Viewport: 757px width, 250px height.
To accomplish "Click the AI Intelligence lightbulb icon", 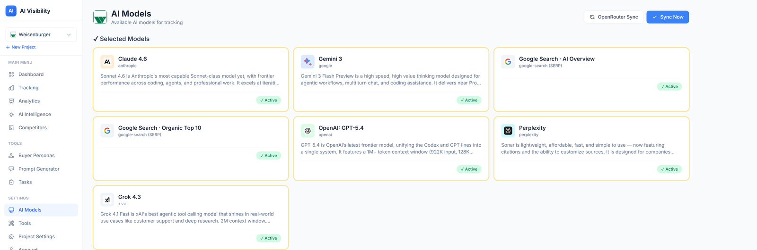I will click(x=11, y=114).
